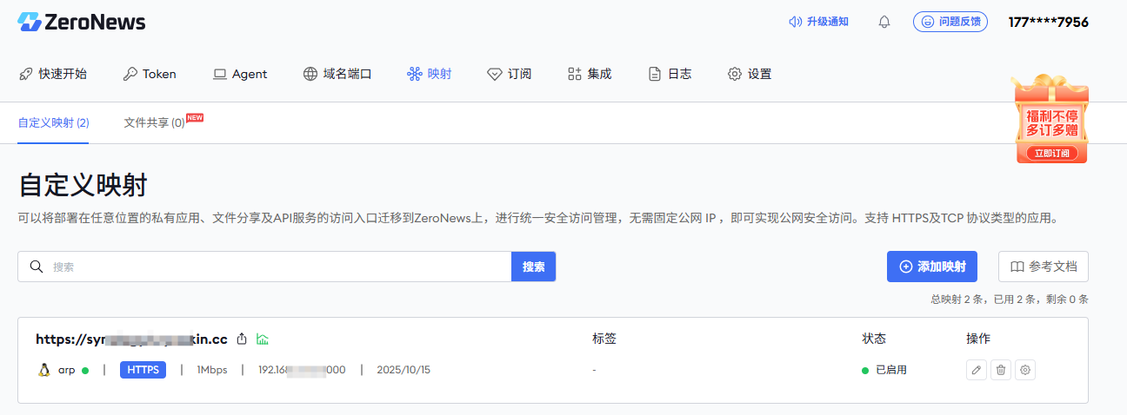Go to 集成 integrations page
The image size is (1127, 415).
tap(590, 74)
